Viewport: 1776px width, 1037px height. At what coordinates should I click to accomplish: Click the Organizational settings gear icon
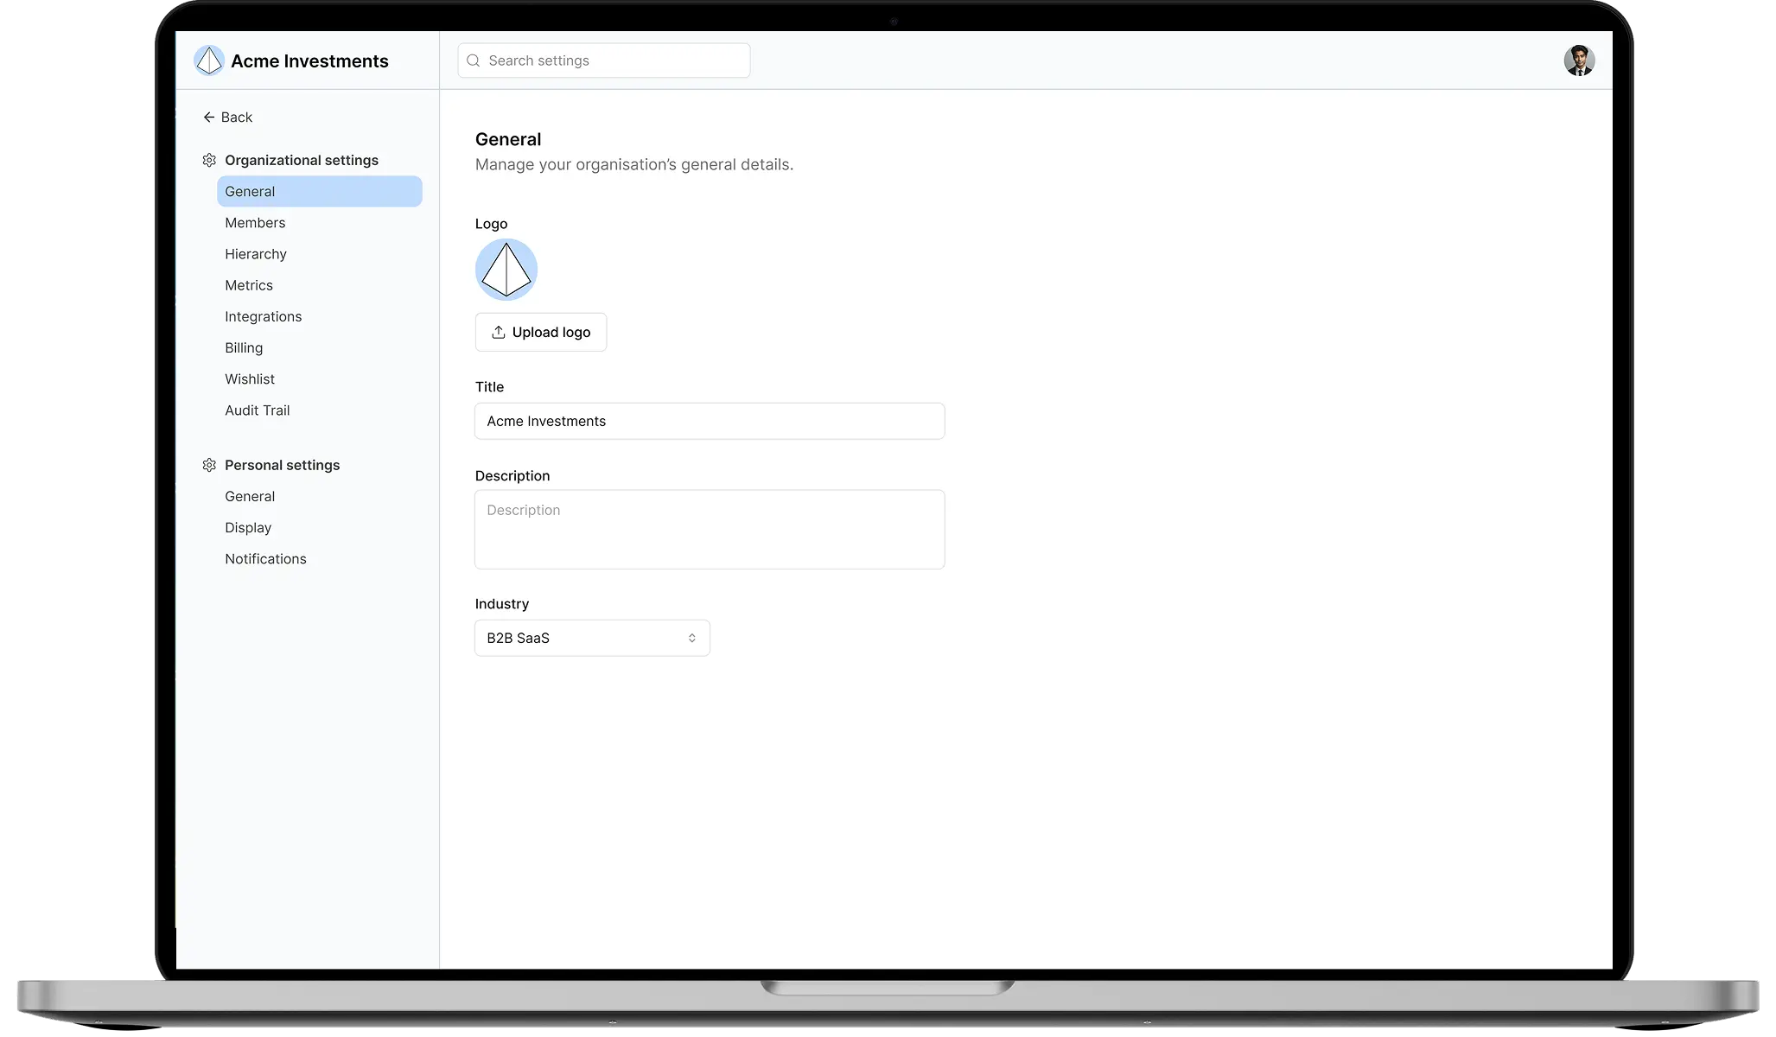pyautogui.click(x=209, y=161)
